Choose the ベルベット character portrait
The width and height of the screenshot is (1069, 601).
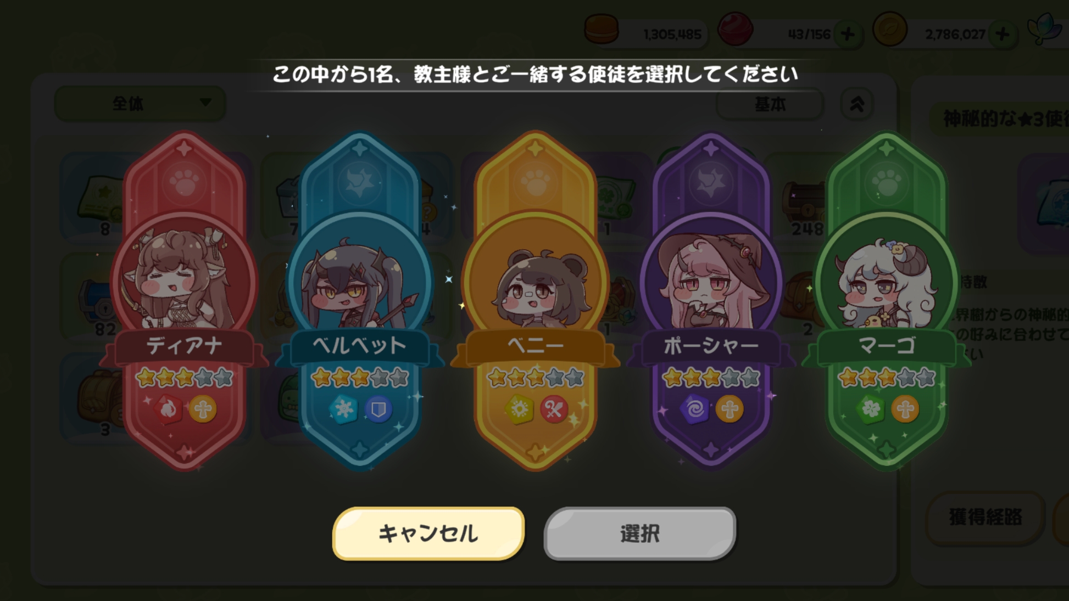tap(359, 281)
